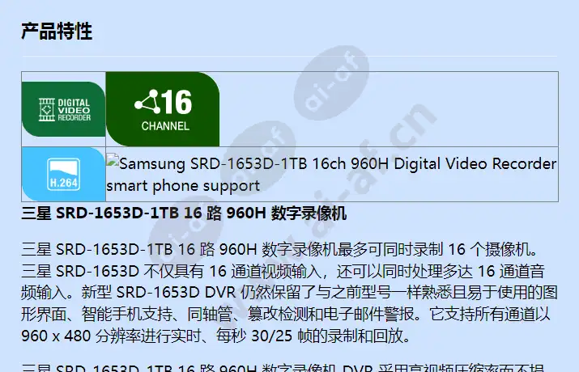Image resolution: width=579 pixels, height=372 pixels.
Task: Click the film-strip icon in DVR badge
Action: coord(47,109)
